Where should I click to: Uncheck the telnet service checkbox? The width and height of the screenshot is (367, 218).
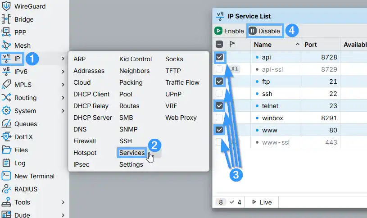[219, 105]
